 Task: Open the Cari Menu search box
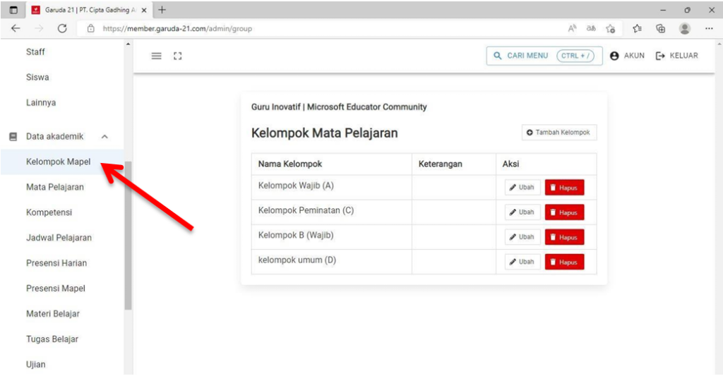pyautogui.click(x=544, y=56)
